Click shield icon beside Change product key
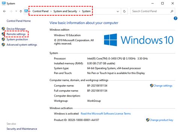This screenshot has height=135, width=178. [x=148, y=120]
